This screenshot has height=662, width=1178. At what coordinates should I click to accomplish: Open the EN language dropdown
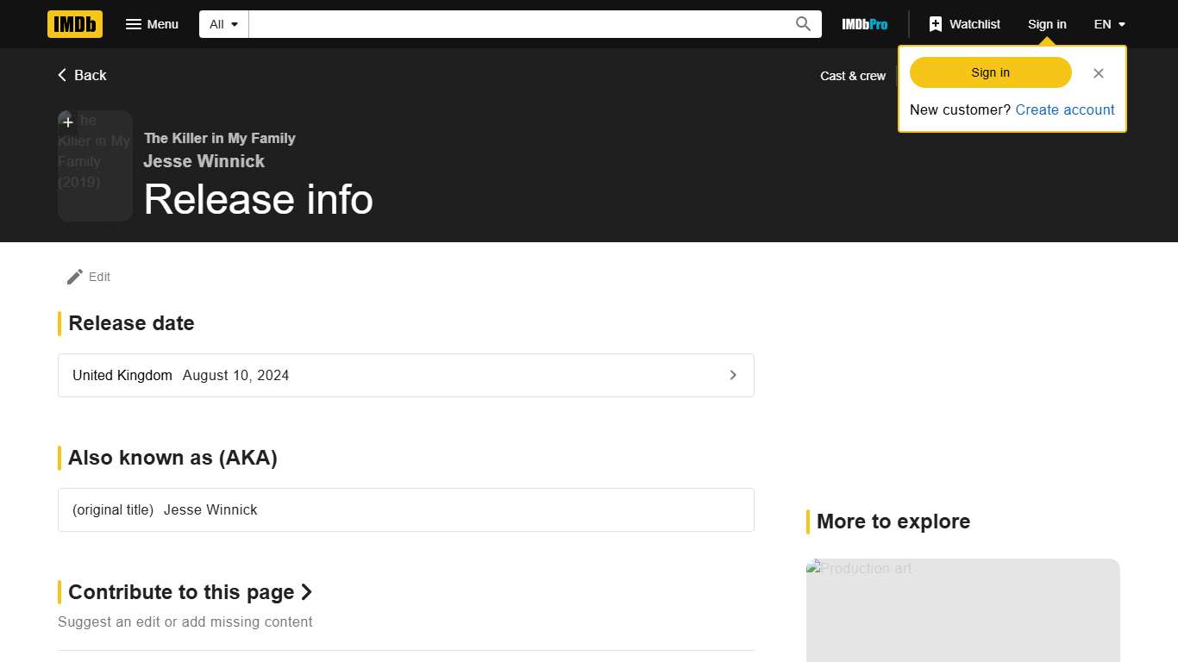(x=1109, y=24)
